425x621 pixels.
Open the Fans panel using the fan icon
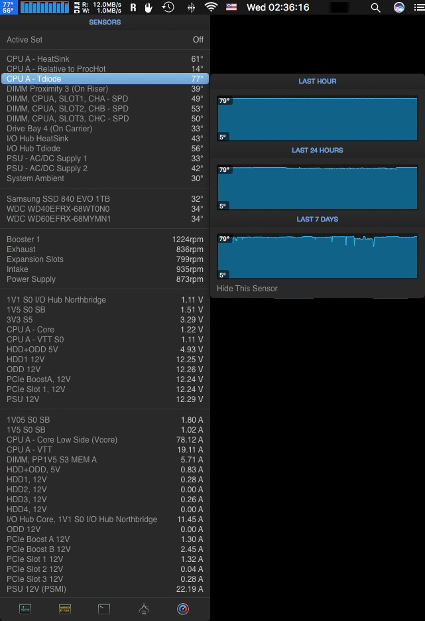coord(144,608)
